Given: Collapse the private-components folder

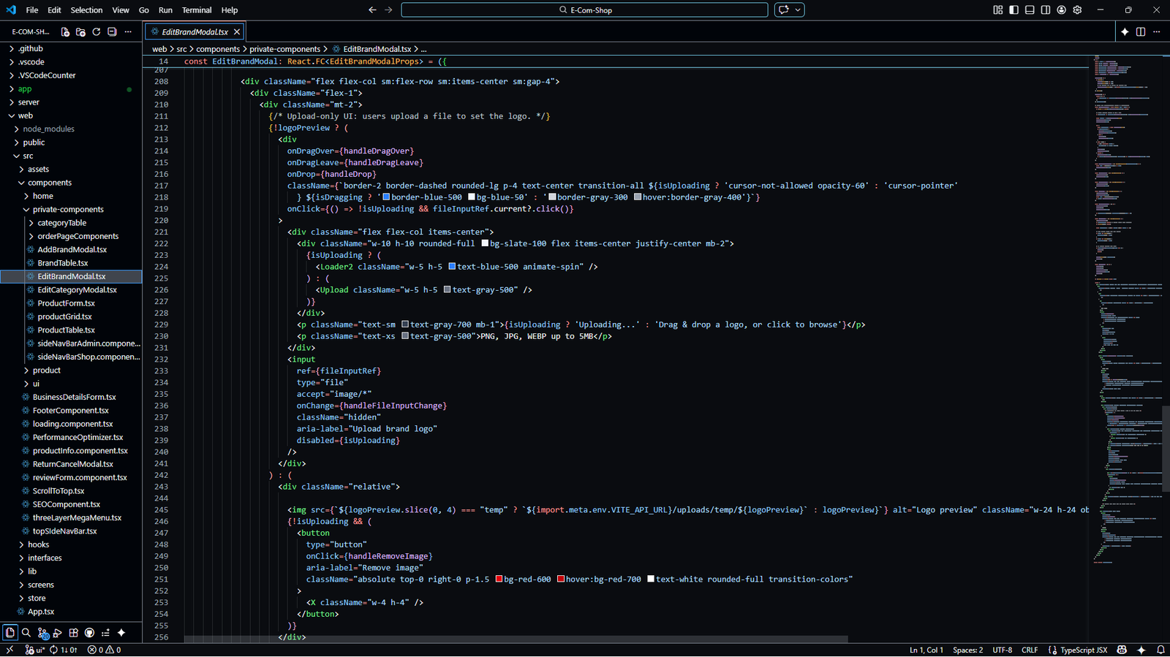Looking at the screenshot, I should coord(67,210).
